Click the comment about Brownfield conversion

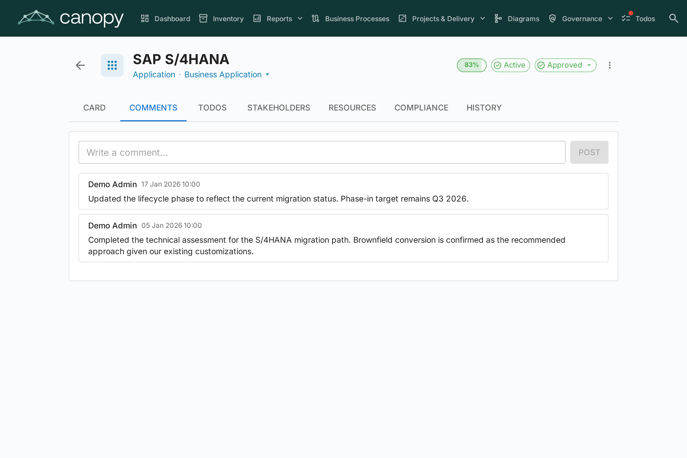pyautogui.click(x=327, y=246)
